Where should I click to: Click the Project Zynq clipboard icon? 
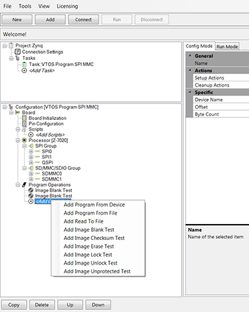click(11, 46)
